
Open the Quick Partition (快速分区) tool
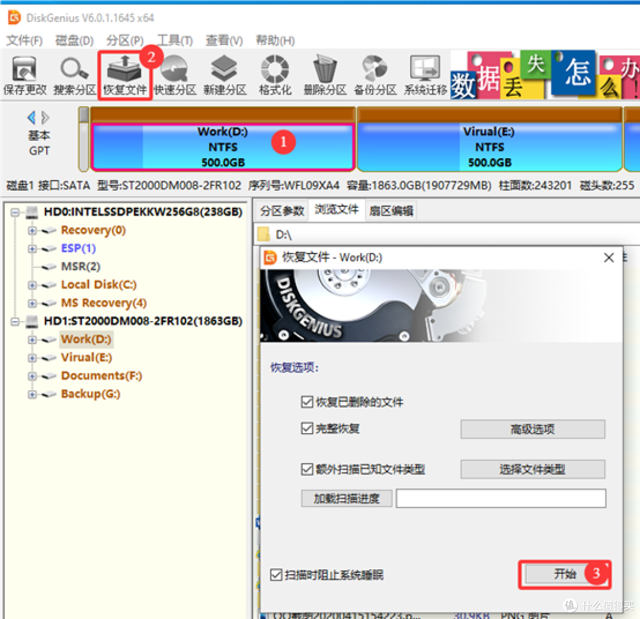175,75
